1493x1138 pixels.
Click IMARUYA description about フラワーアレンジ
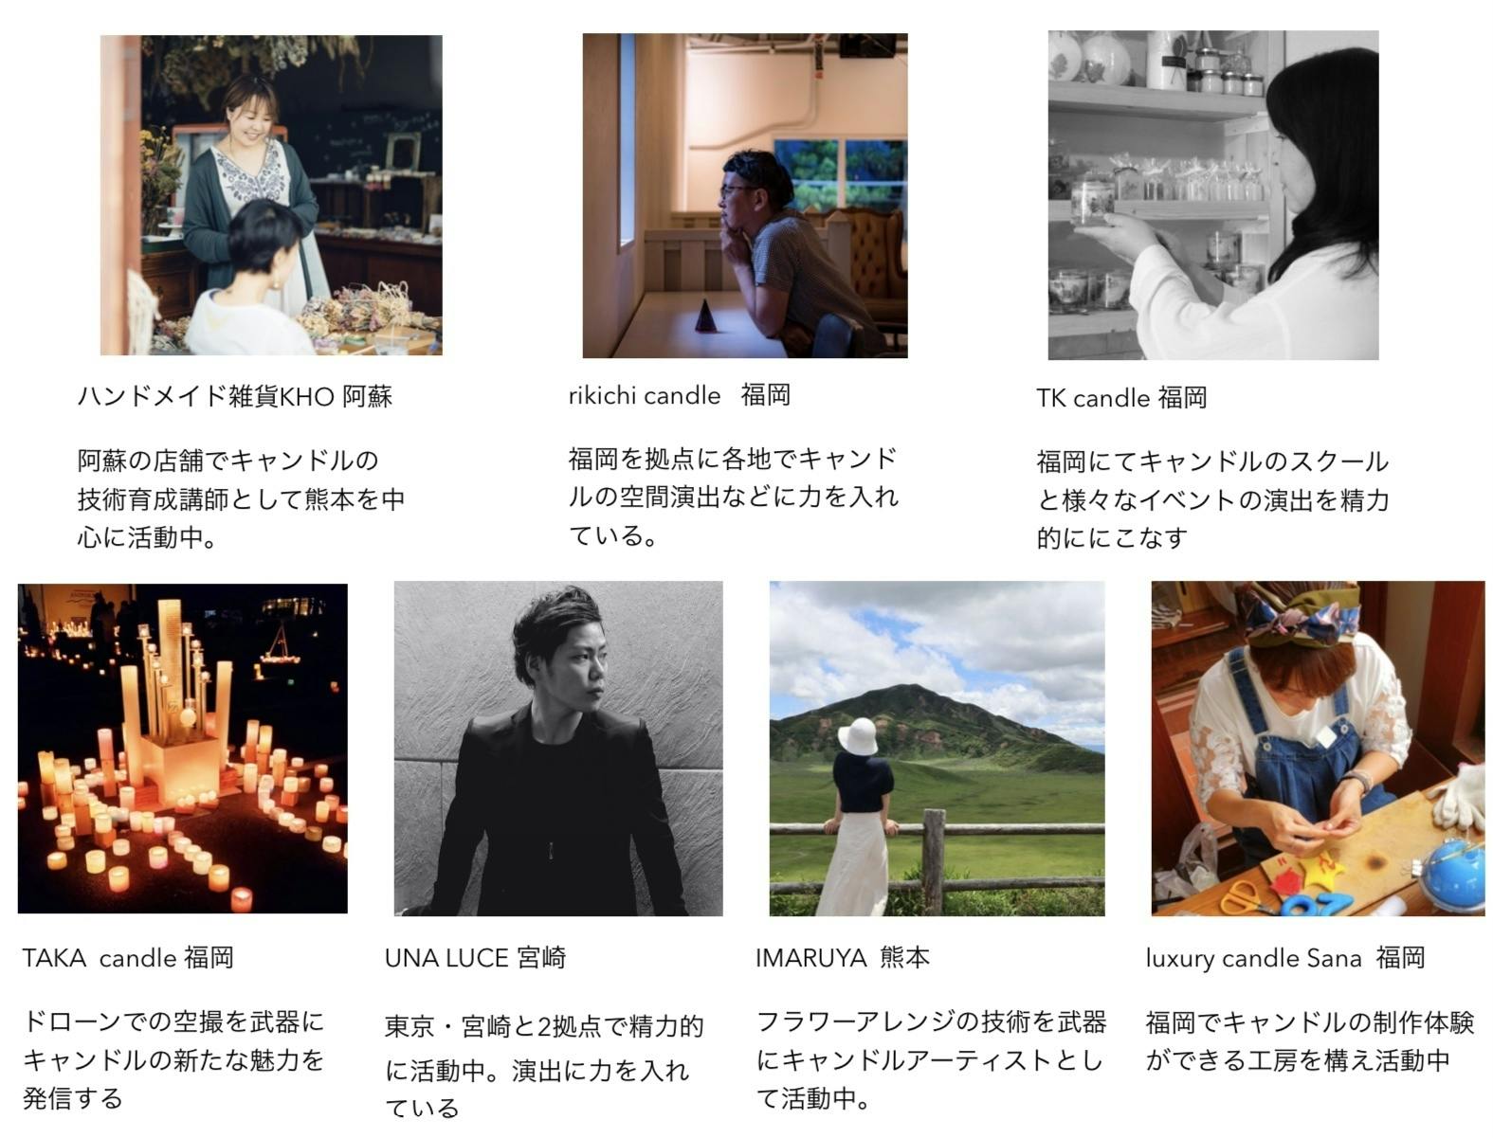pos(931,1060)
